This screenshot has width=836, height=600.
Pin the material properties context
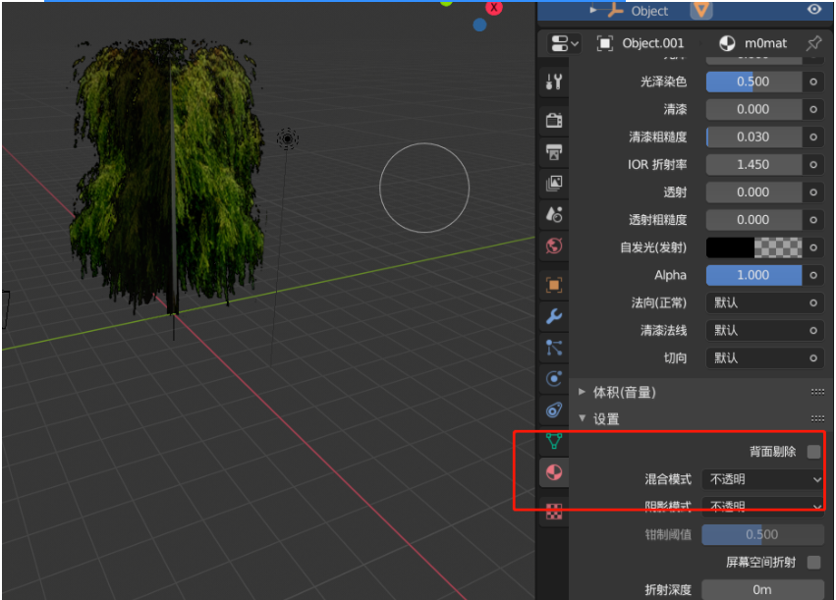pos(812,42)
